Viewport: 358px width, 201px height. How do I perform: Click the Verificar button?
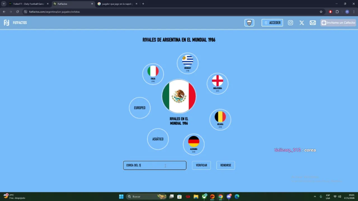tap(201, 165)
